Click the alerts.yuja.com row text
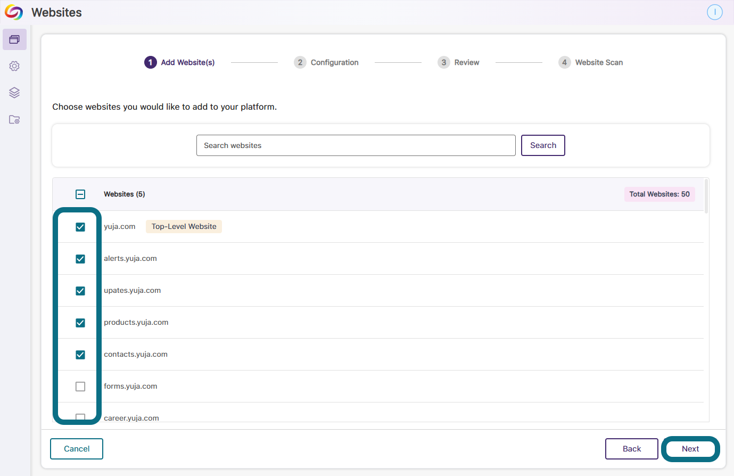The width and height of the screenshot is (734, 476). 130,258
